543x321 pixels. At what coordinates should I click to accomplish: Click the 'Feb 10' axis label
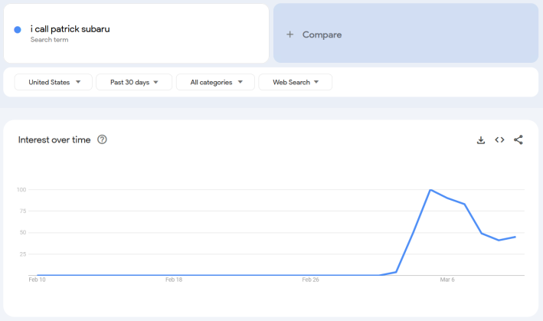37,280
